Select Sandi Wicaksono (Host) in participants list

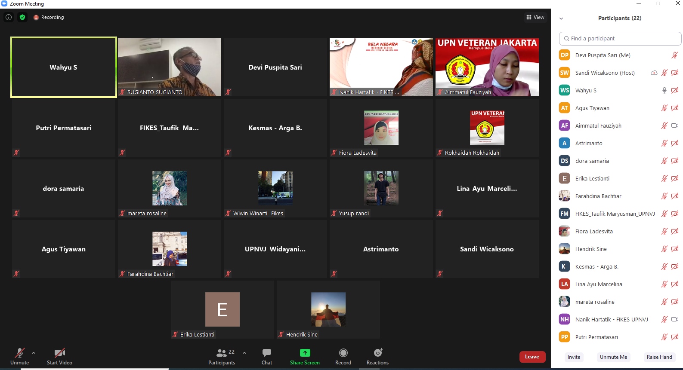605,73
